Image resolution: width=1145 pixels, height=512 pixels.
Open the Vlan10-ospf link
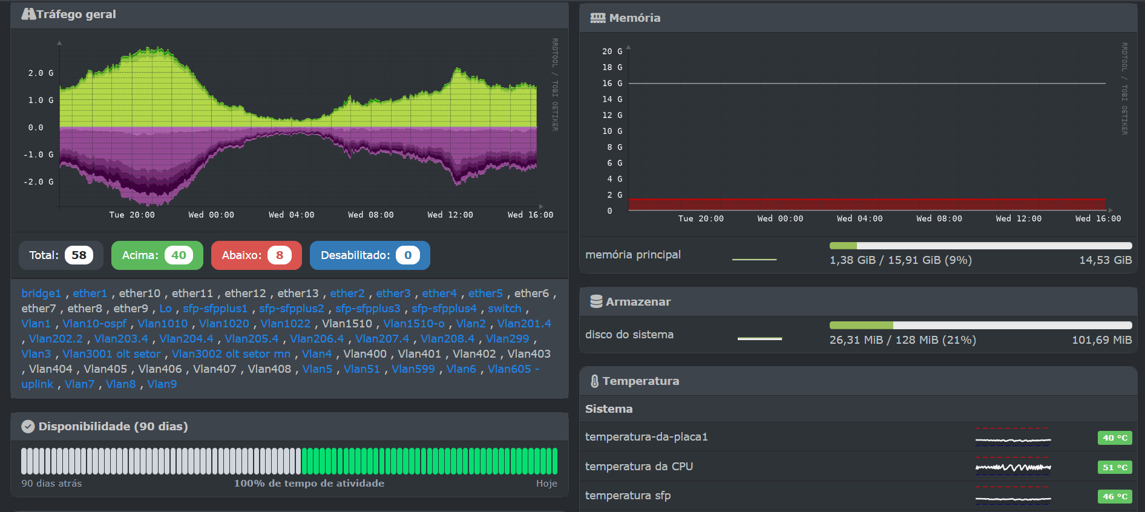94,324
